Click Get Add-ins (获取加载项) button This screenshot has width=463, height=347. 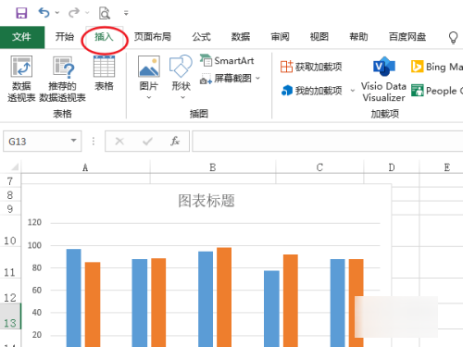[x=311, y=67]
